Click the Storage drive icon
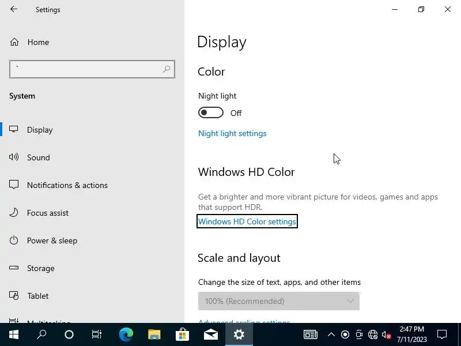The image size is (461, 346). click(13, 268)
